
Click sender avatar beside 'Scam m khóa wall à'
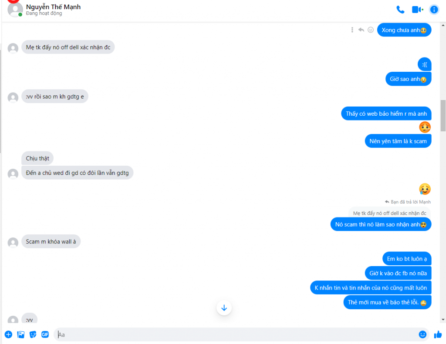click(x=13, y=243)
